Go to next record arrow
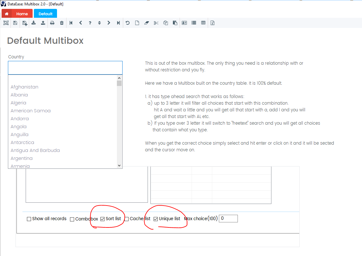362x256 pixels. pyautogui.click(x=109, y=23)
